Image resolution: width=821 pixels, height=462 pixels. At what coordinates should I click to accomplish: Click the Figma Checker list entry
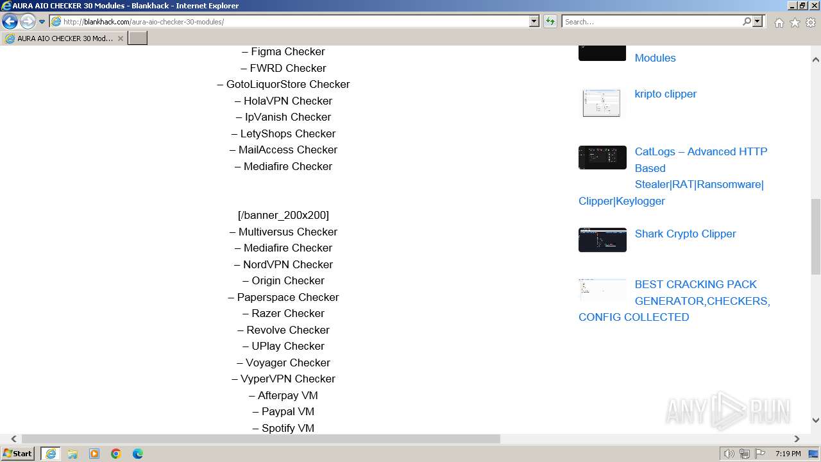point(284,51)
